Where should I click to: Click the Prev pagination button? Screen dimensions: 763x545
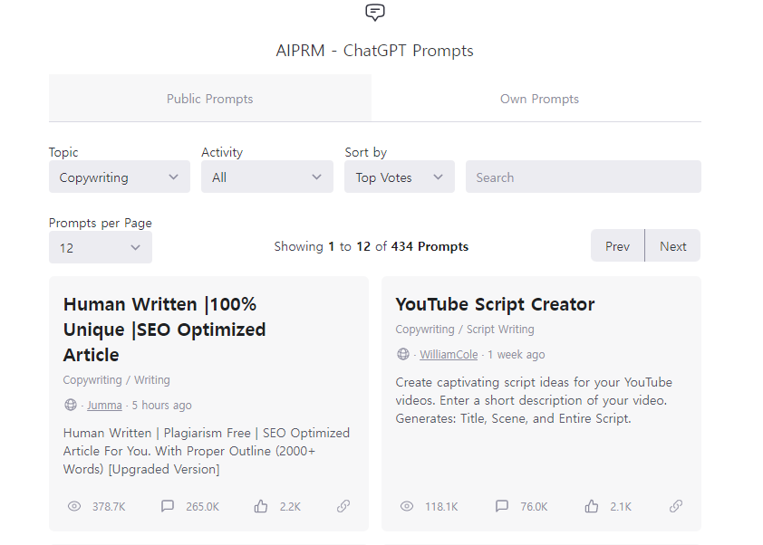(617, 246)
